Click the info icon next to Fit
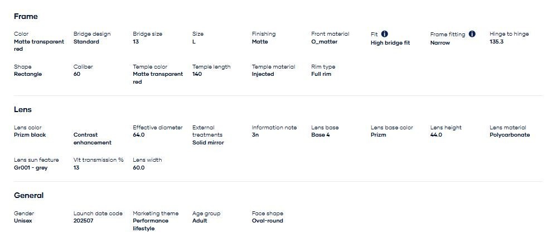This screenshot has width=552, height=237. point(385,34)
